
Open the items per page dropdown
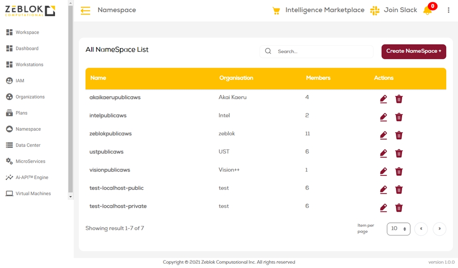[398, 229]
